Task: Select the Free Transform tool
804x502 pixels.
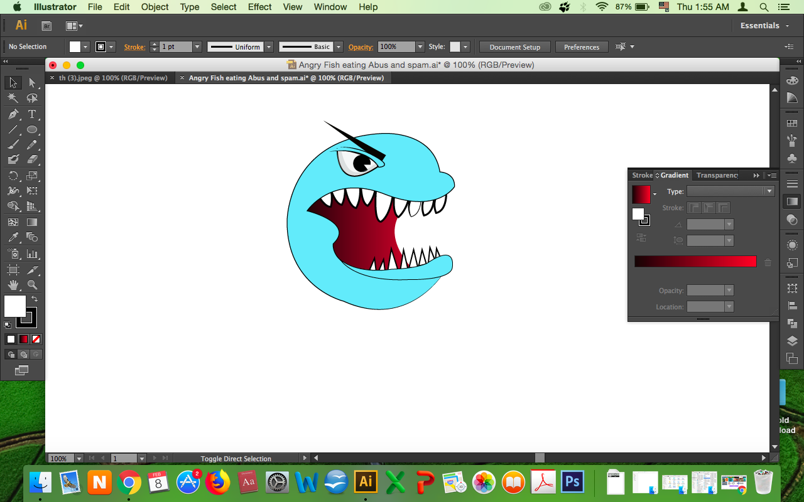Action: 32,191
